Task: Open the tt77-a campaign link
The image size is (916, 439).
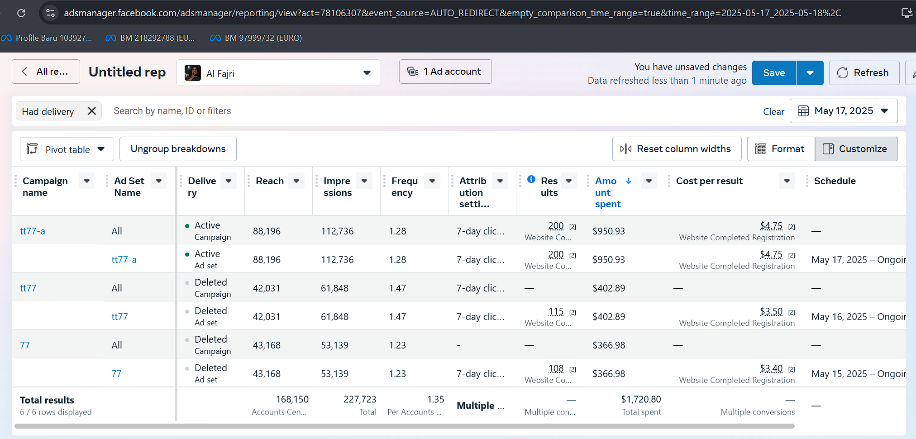Action: [33, 231]
